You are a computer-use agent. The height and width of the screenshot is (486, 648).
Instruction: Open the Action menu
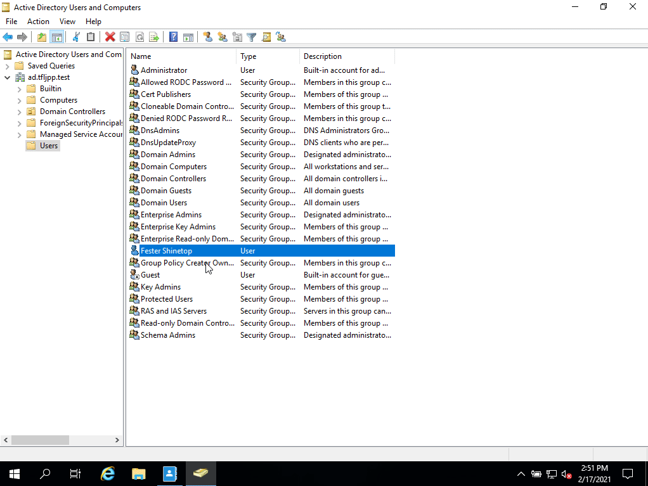(38, 22)
